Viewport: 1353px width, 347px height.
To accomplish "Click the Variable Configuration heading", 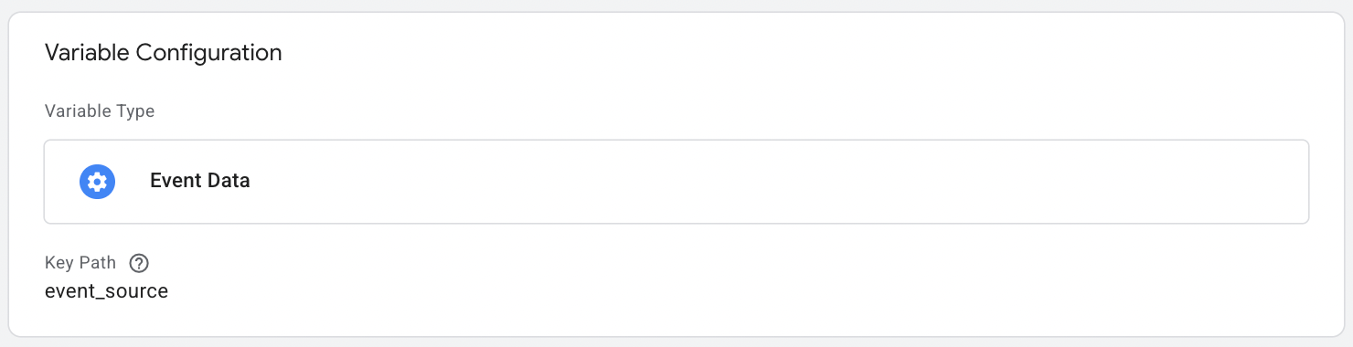I will 164,53.
